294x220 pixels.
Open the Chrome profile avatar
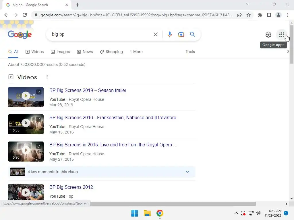click(x=278, y=15)
